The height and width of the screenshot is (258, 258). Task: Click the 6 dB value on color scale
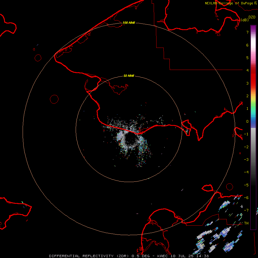coord(247,45)
